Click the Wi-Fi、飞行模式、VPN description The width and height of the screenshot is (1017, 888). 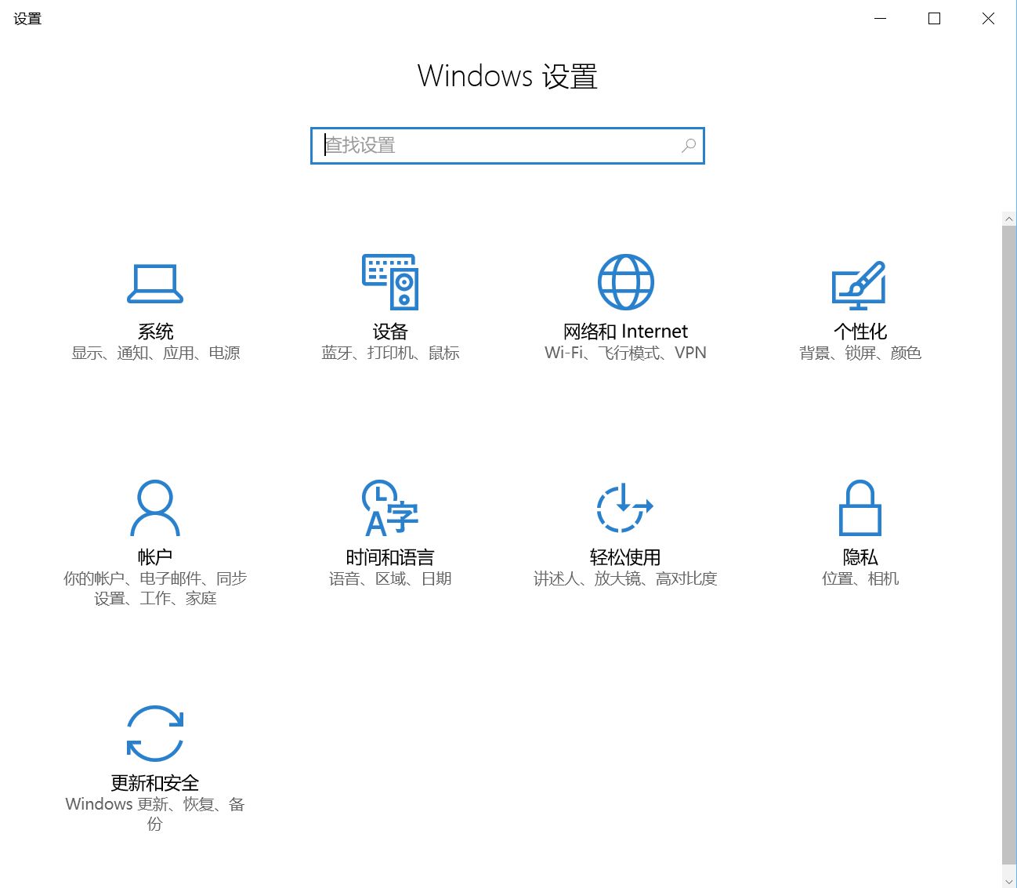[625, 353]
